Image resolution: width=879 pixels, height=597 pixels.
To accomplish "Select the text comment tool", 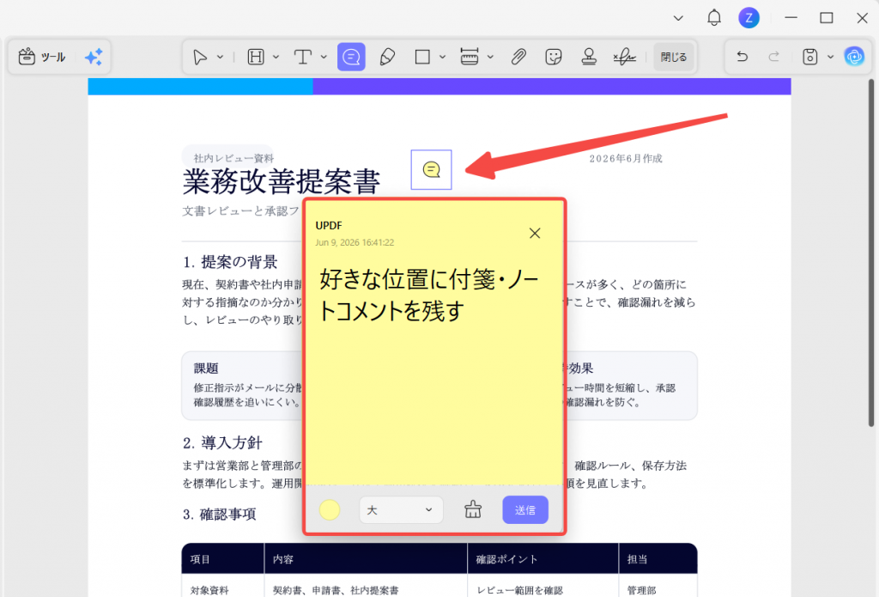I will click(303, 58).
